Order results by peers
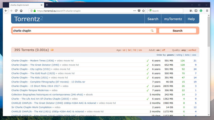The height and width of the screenshot is (120, 214). pos(170,55)
